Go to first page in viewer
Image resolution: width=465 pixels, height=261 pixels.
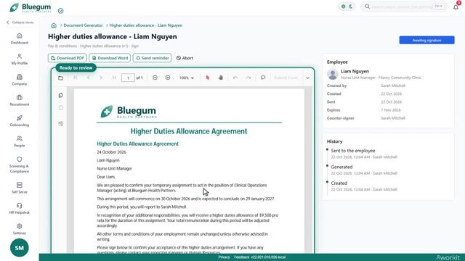pos(76,78)
